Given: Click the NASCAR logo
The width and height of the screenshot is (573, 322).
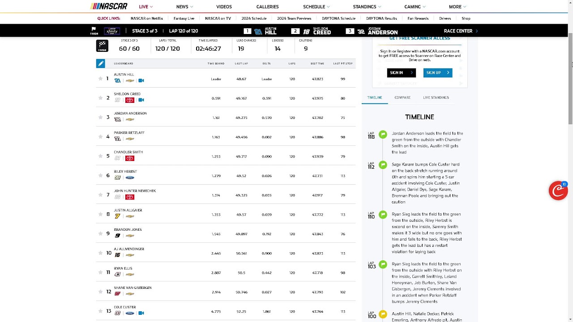Looking at the screenshot, I should [109, 6].
